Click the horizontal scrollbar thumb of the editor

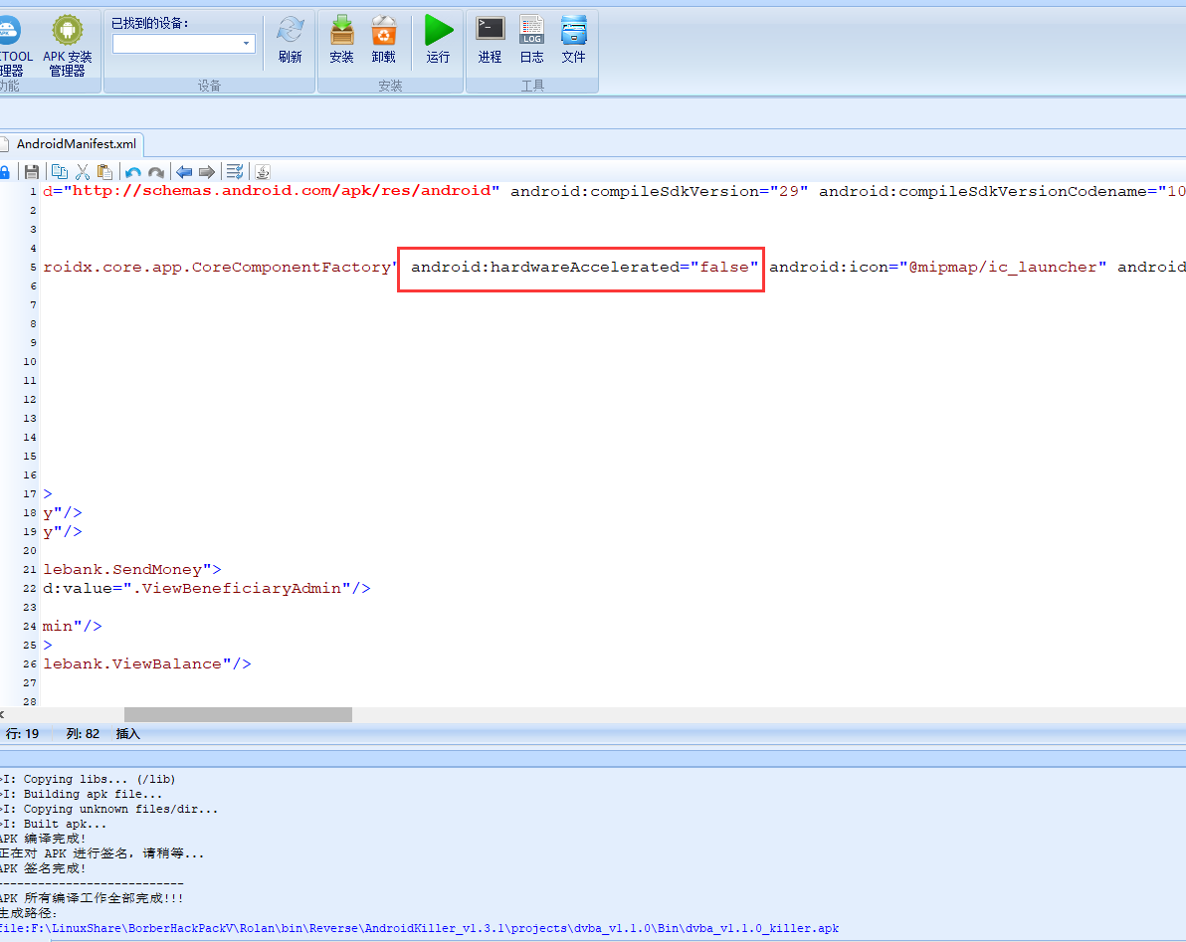point(238,714)
